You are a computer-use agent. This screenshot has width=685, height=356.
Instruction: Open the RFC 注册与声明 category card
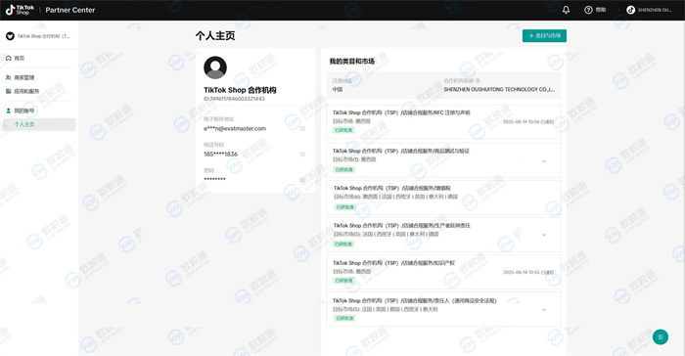(x=444, y=122)
